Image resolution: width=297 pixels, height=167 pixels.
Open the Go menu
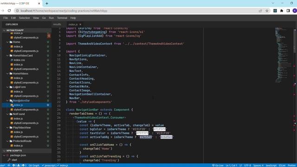point(44,18)
